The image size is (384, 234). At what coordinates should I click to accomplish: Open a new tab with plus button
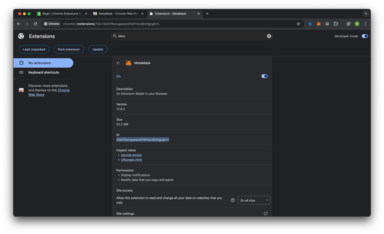(x=207, y=14)
